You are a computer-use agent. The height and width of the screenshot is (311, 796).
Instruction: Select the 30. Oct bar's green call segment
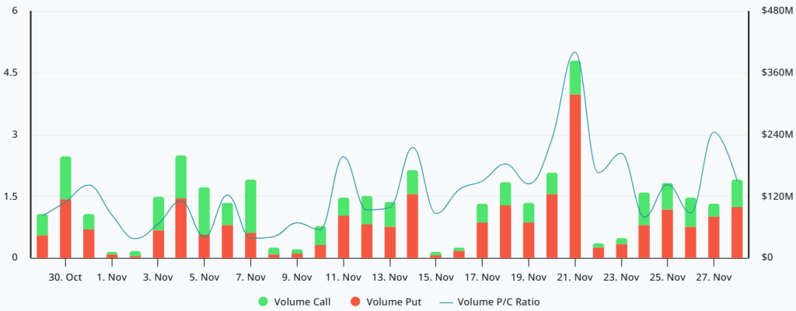coord(65,178)
